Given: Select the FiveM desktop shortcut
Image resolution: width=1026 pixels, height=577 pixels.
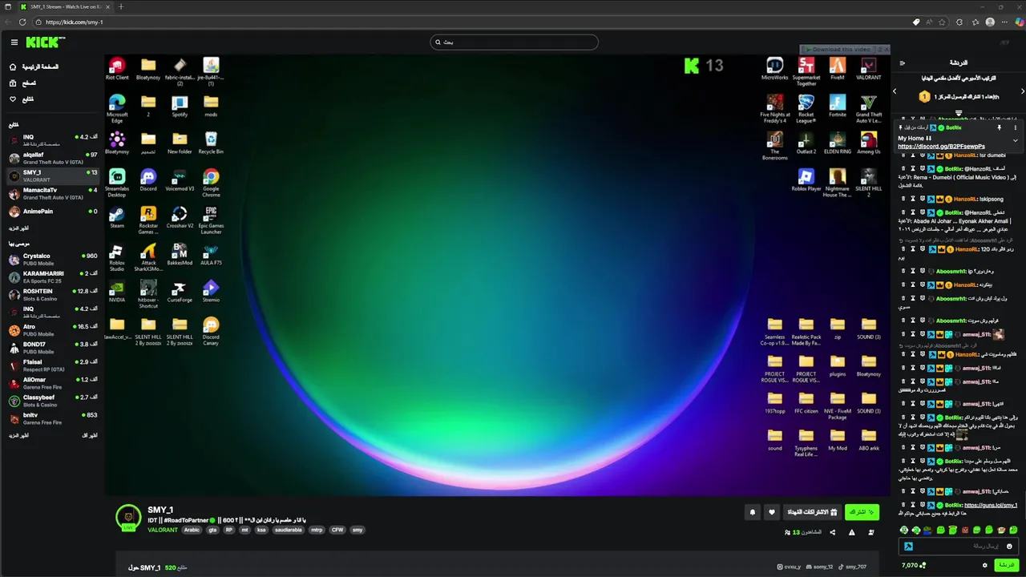Looking at the screenshot, I should pyautogui.click(x=838, y=69).
